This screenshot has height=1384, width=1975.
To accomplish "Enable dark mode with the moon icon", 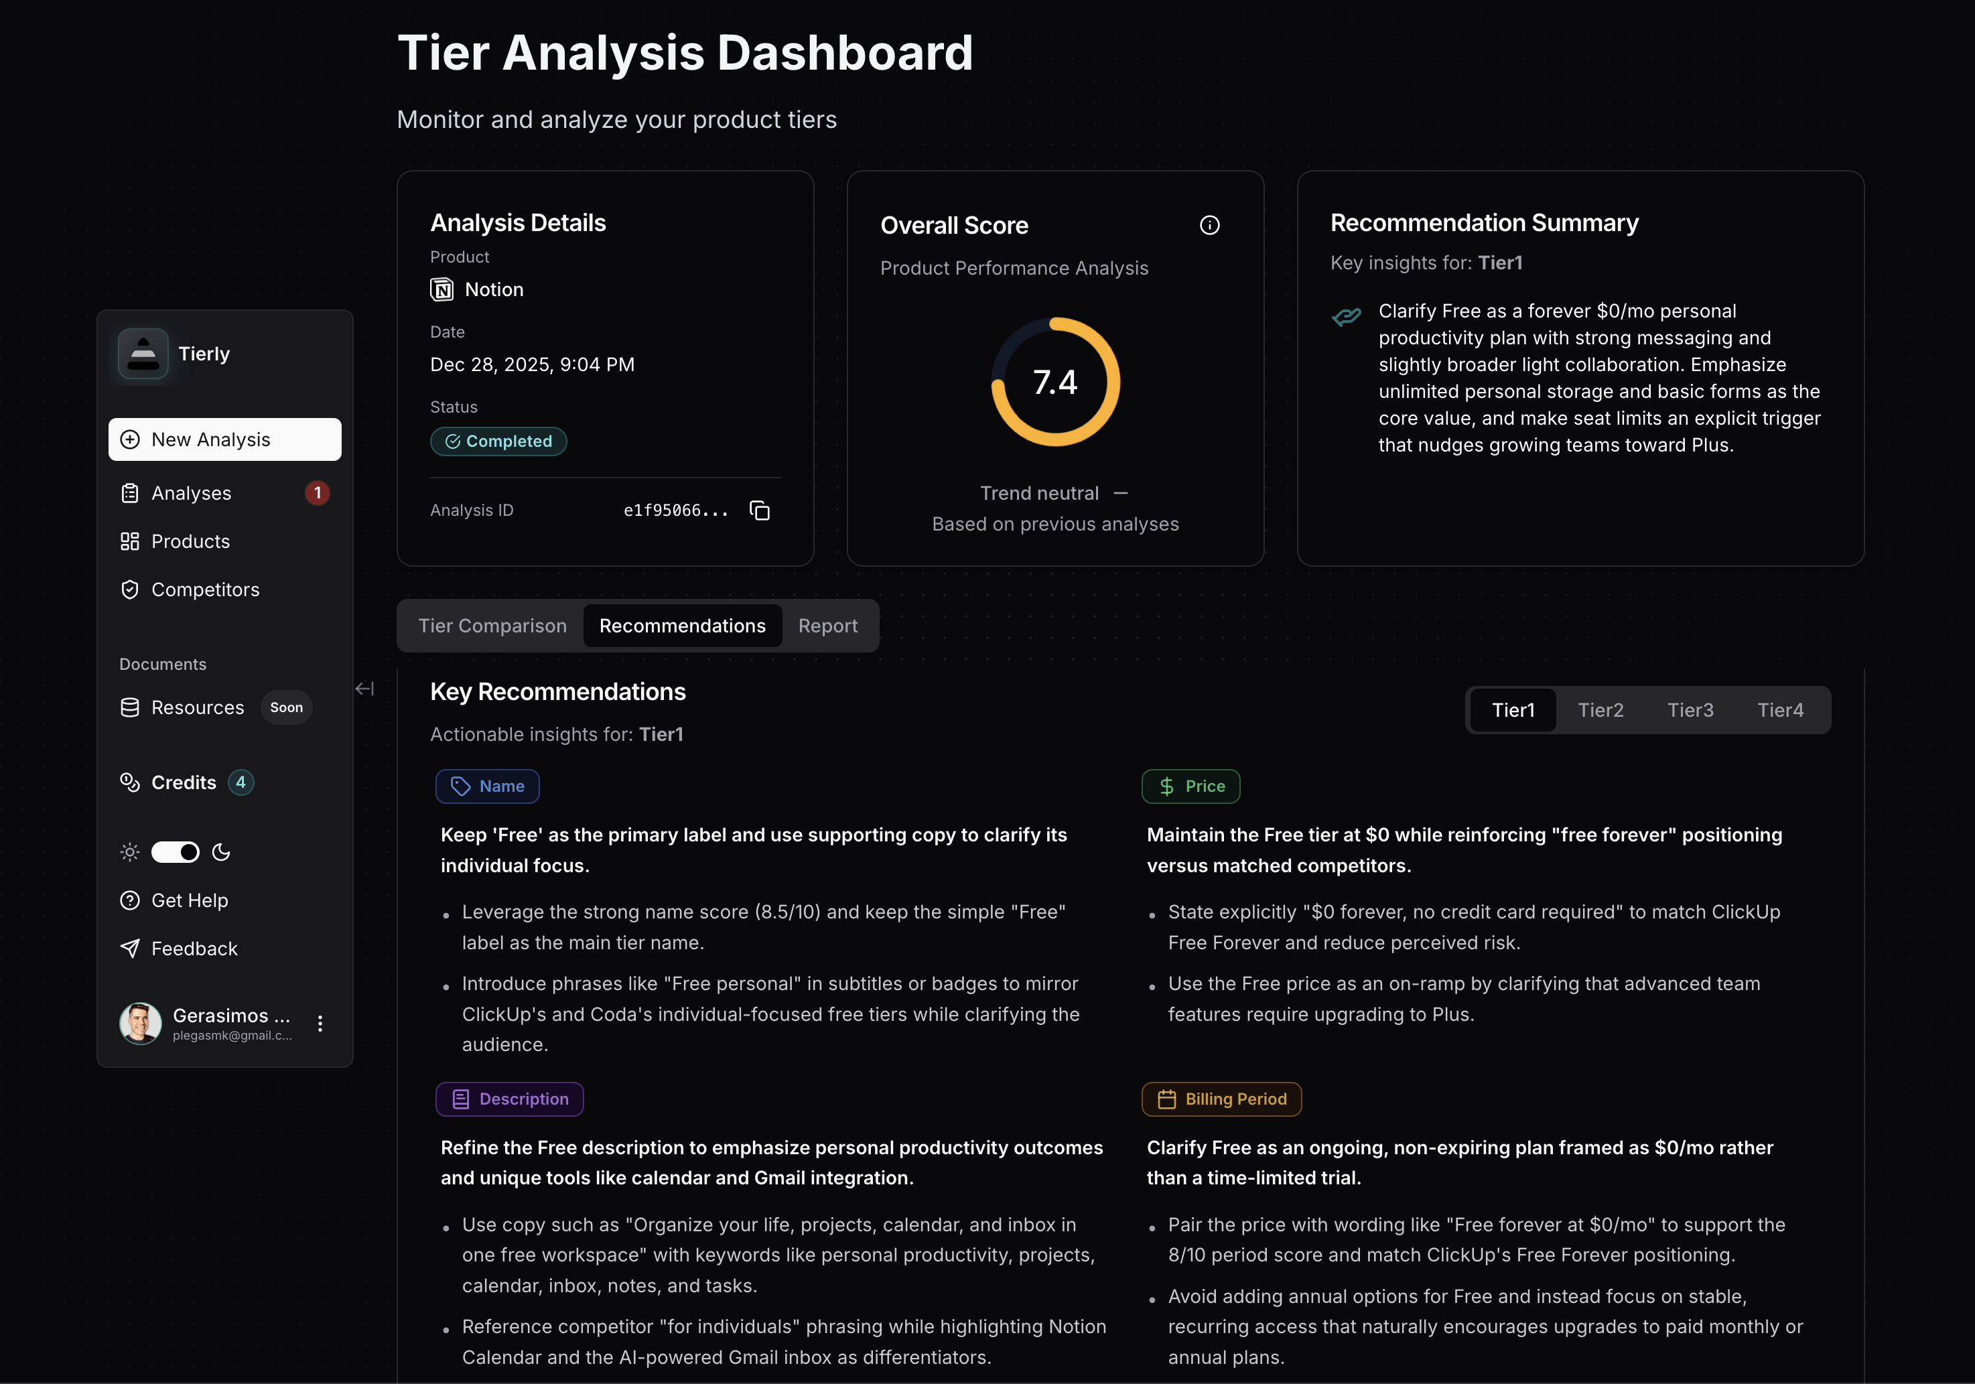I will (222, 852).
